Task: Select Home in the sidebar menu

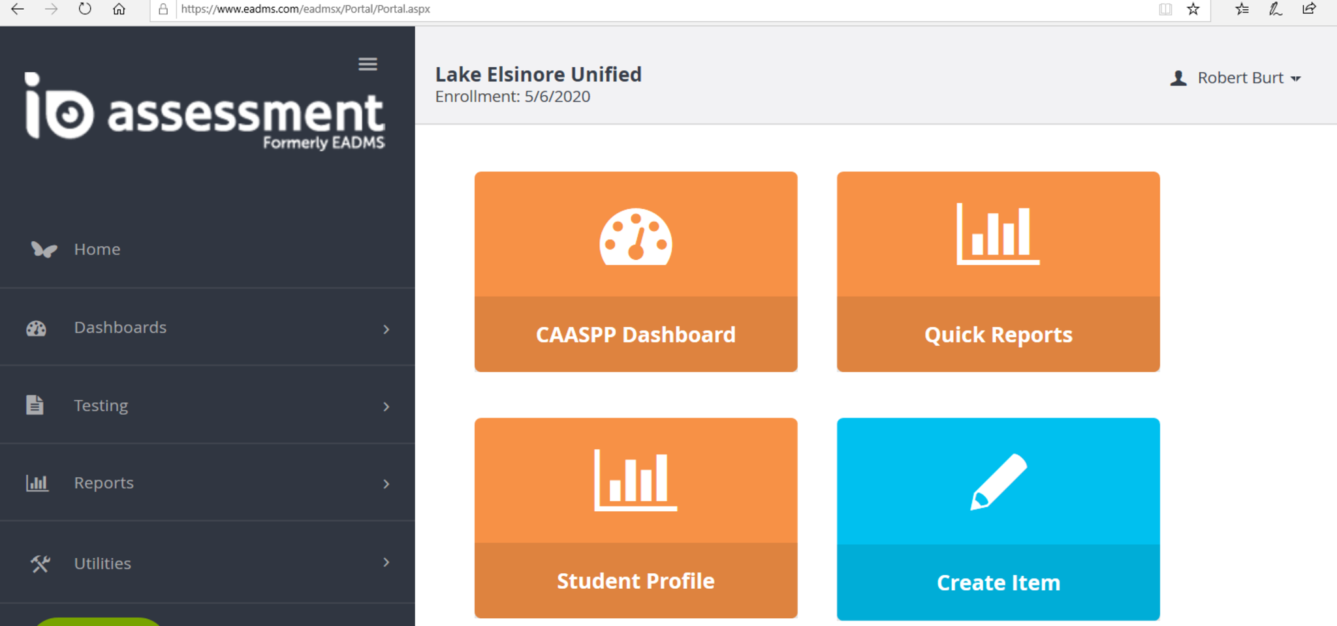Action: click(97, 249)
